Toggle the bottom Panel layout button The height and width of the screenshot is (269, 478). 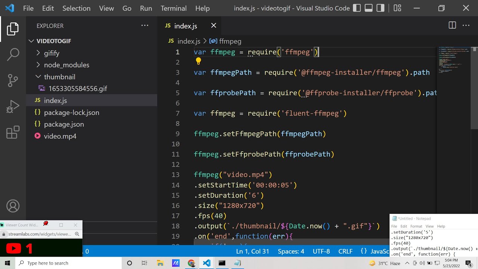(369, 8)
